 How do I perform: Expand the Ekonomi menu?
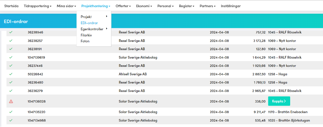tap(144, 6)
